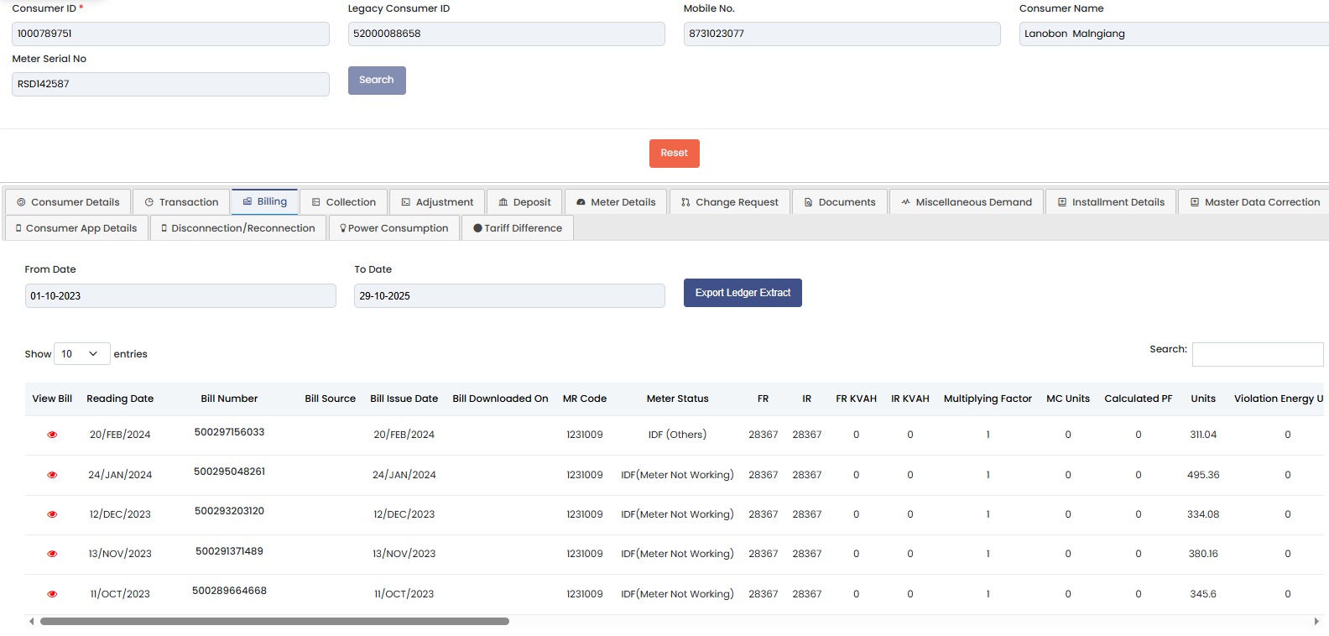Click the red Reset button

click(x=674, y=154)
